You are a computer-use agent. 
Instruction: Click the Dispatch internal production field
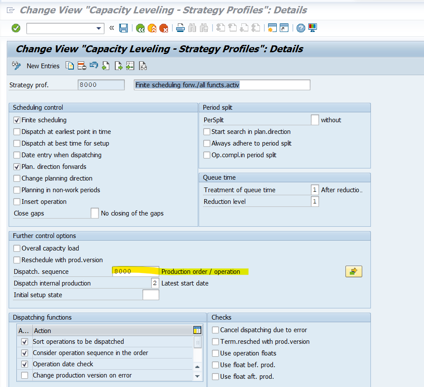click(x=155, y=283)
